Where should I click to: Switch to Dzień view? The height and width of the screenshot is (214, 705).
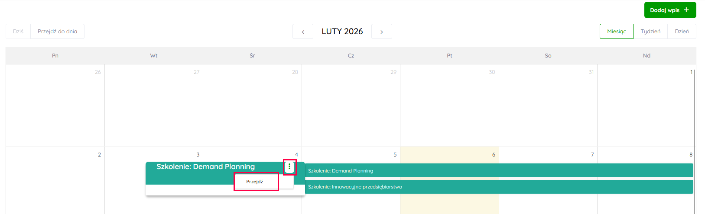coord(682,32)
